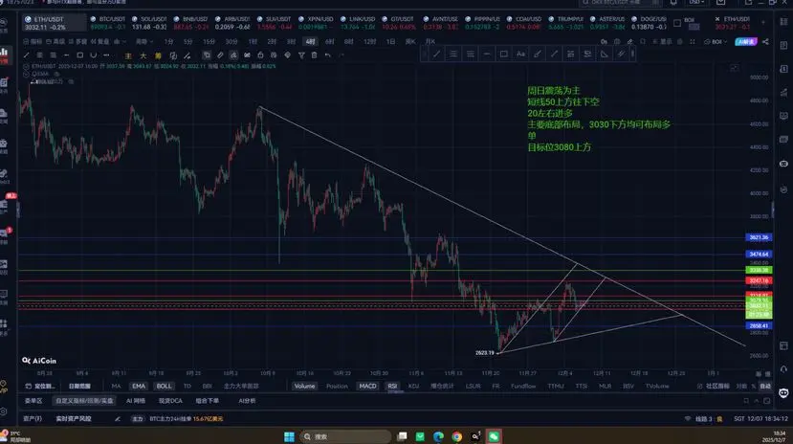Viewport: 793px width, 444px height.
Task: Toggle the KDJ indicator
Action: [413, 386]
